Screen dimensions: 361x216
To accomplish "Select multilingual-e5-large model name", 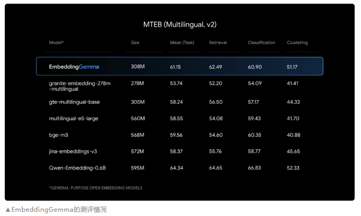I will pyautogui.click(x=74, y=119).
